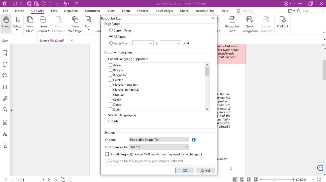
Task: Click the Find search field
Action: [307, 11]
